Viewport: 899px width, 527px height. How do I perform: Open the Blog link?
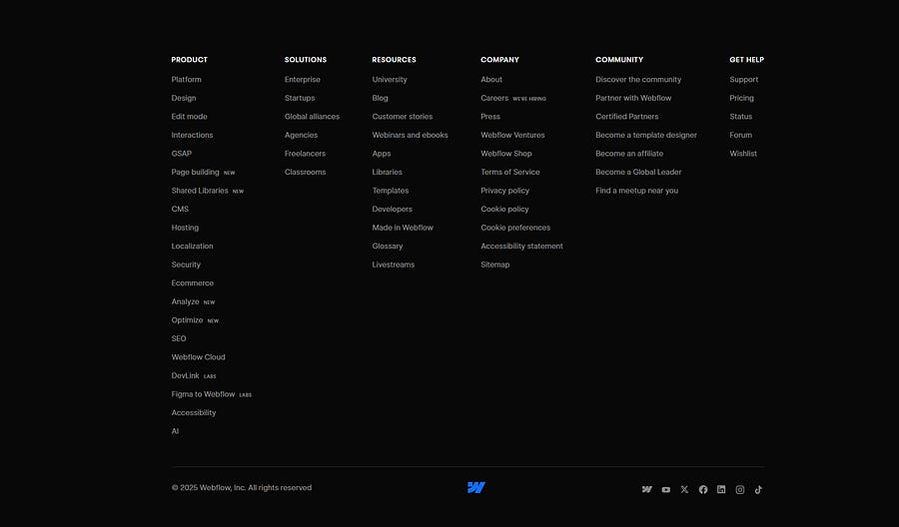[381, 98]
